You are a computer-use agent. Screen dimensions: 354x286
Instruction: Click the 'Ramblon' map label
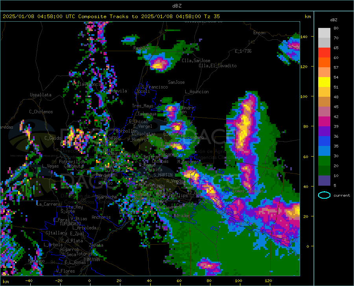point(142,48)
